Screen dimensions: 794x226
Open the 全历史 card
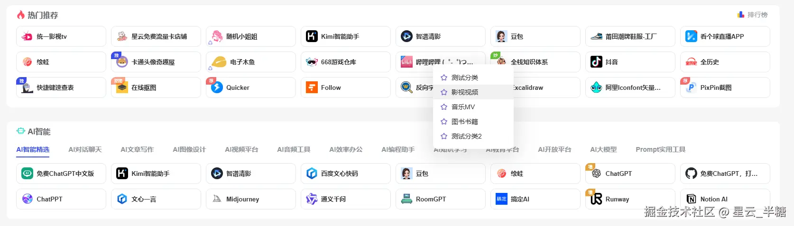pyautogui.click(x=725, y=62)
